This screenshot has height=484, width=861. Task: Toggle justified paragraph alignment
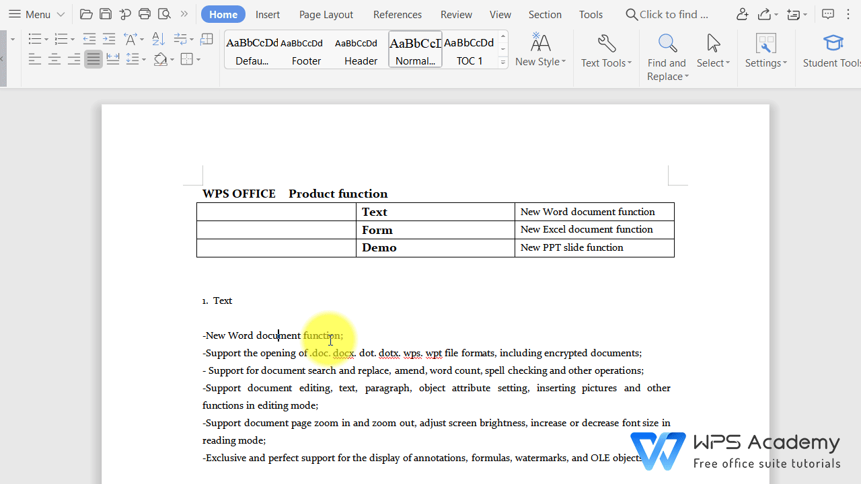click(x=93, y=59)
